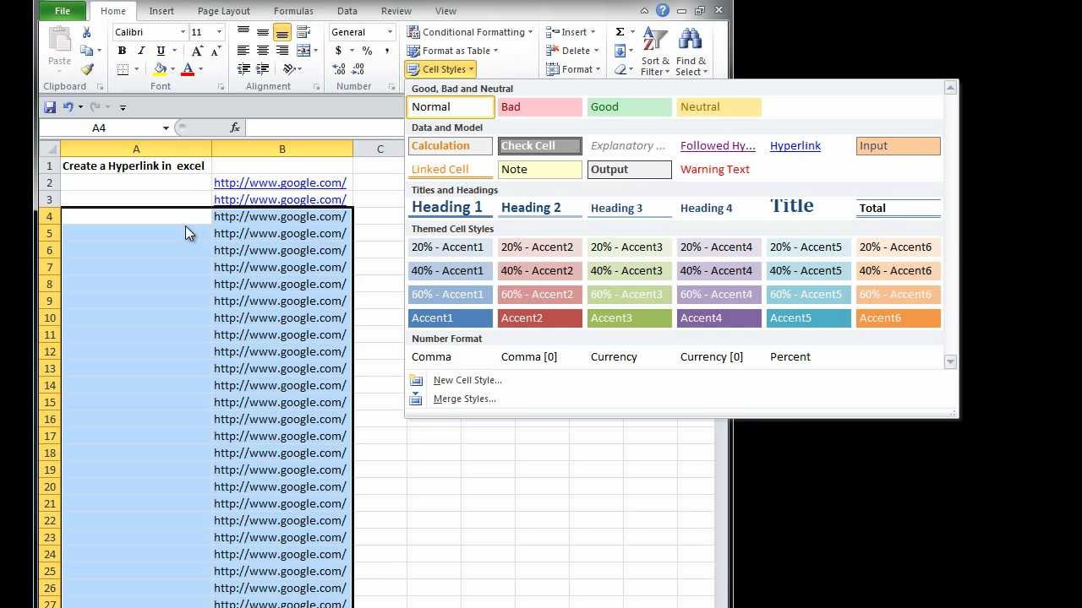Toggle Middle Align button

[x=263, y=32]
